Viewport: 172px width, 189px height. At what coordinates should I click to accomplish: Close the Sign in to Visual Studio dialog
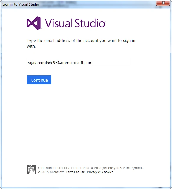[163, 3]
